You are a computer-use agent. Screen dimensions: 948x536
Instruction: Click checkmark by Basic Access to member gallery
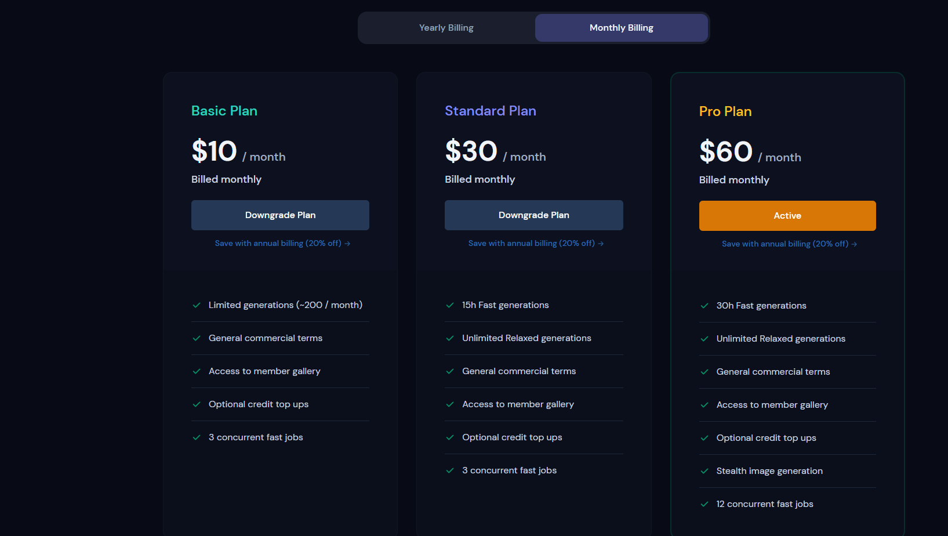click(197, 371)
